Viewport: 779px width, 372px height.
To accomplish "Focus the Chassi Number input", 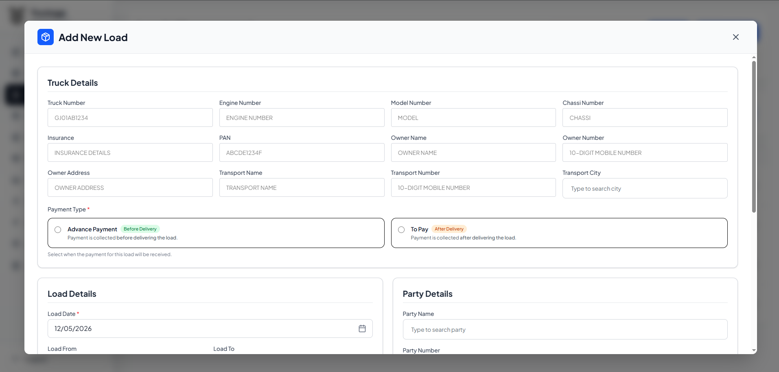I will 645,117.
